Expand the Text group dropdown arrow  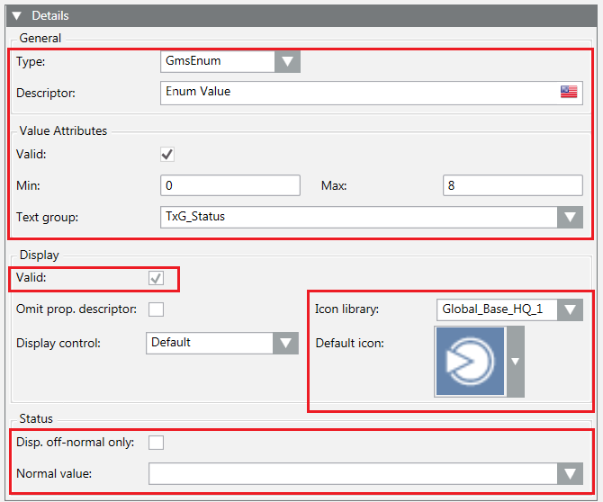(569, 217)
